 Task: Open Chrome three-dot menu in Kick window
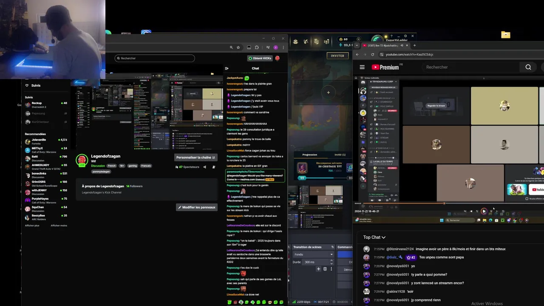(283, 48)
